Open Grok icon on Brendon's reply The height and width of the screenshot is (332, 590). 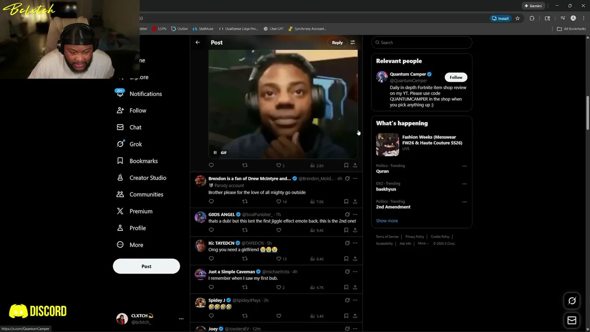click(347, 178)
